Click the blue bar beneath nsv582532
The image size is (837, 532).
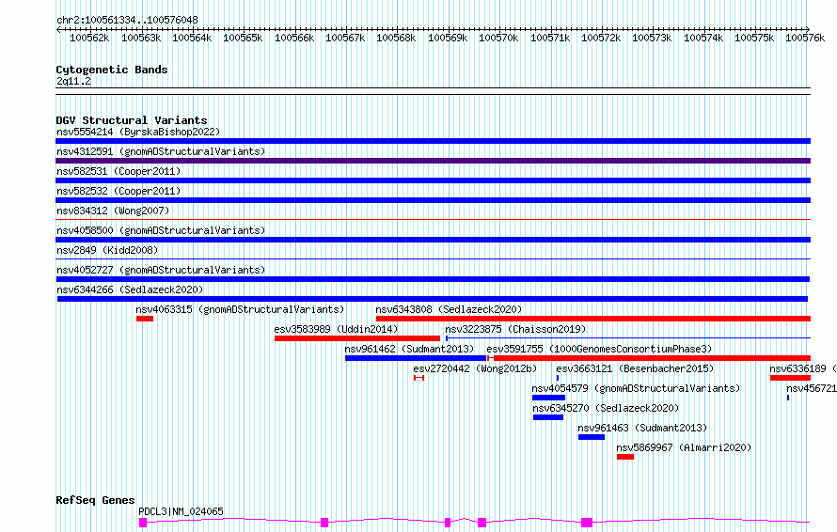tap(433, 200)
